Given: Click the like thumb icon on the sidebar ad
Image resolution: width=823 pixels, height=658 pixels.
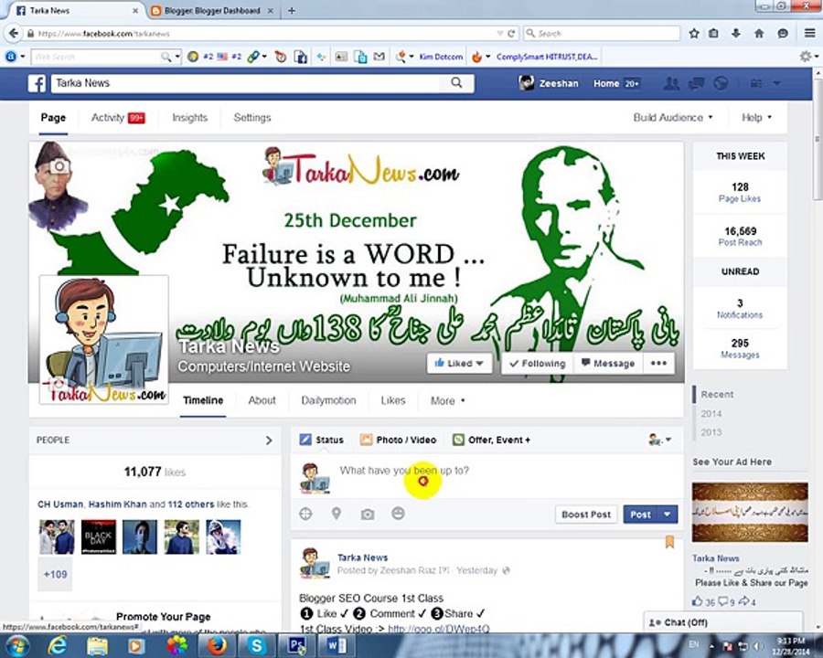Looking at the screenshot, I should tap(698, 601).
